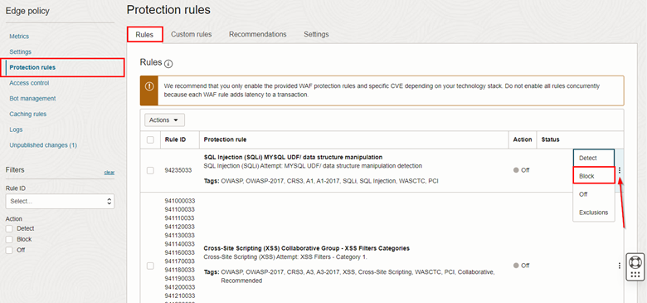Image resolution: width=647 pixels, height=303 pixels.
Task: Click the warning exclamation icon in the banner
Action: (x=149, y=86)
